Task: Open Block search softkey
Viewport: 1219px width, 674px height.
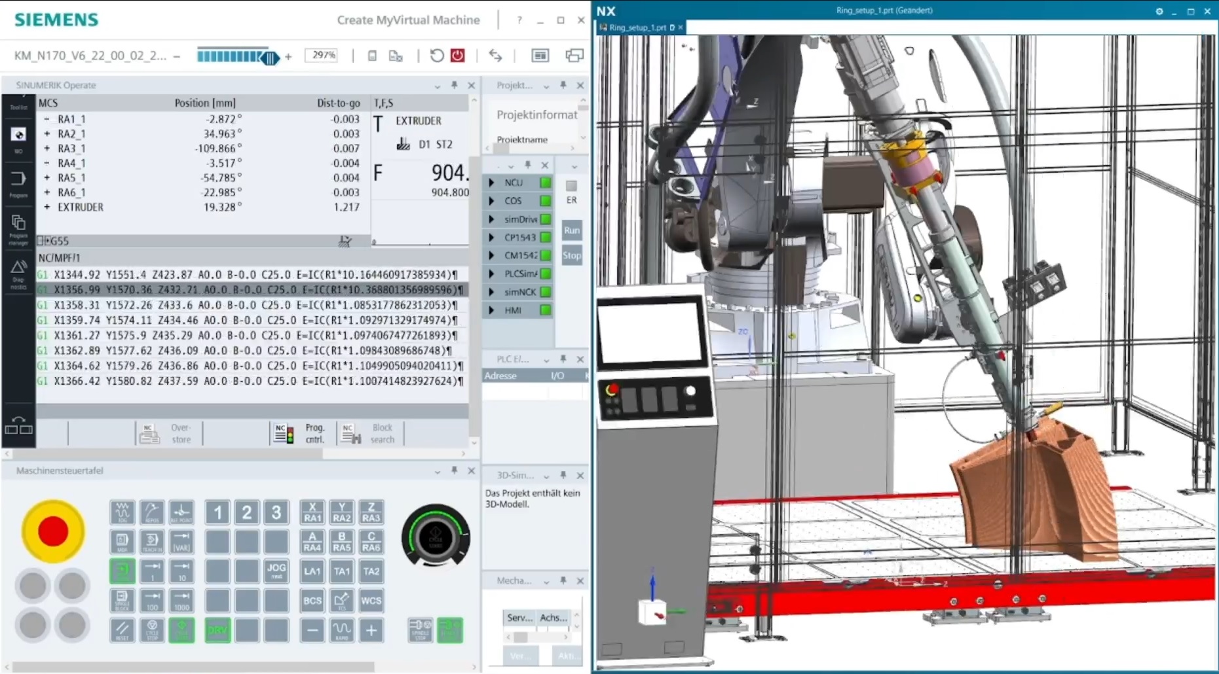Action: (370, 433)
